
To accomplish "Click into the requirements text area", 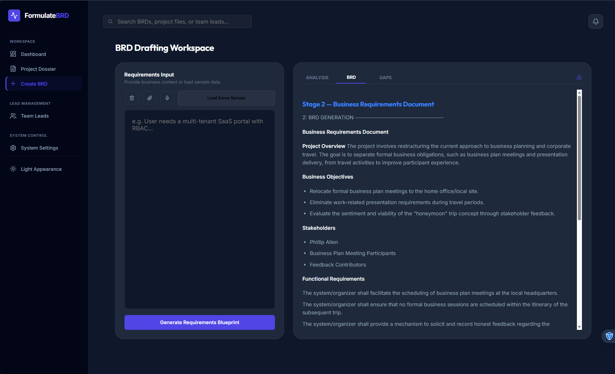I will [x=199, y=209].
